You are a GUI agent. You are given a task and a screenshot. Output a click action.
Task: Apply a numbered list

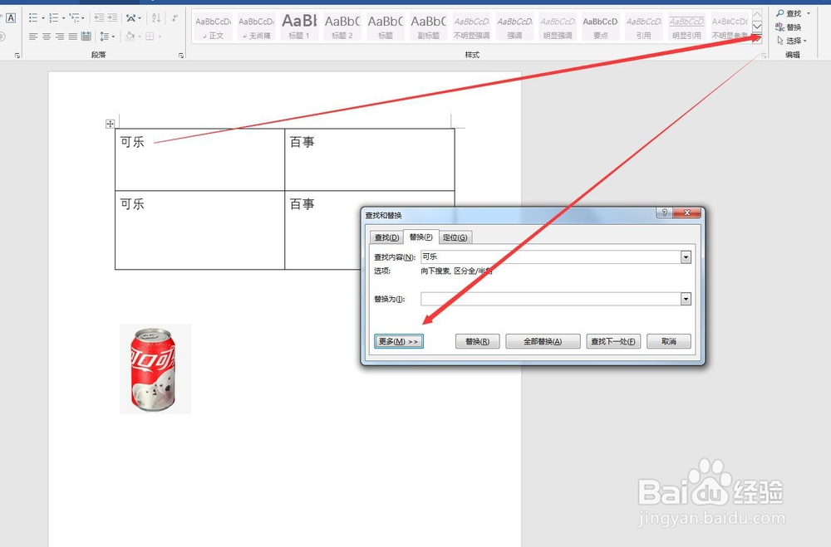click(x=53, y=18)
